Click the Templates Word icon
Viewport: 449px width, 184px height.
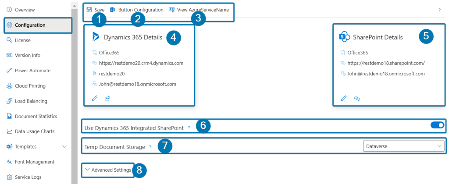coord(10,146)
